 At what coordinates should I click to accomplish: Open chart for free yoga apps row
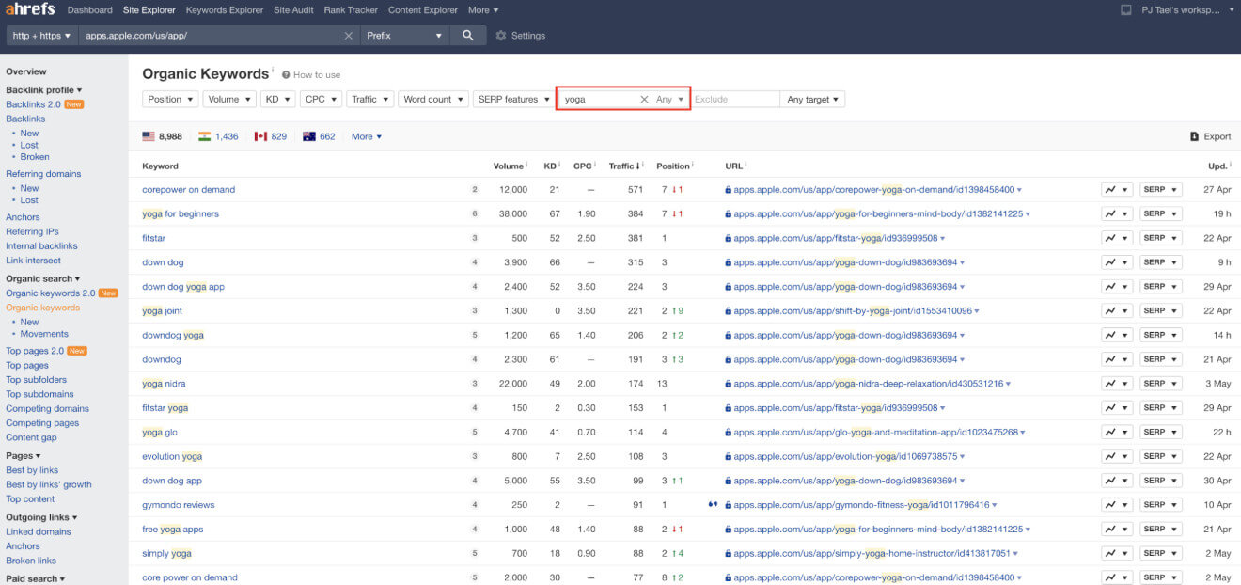tap(1117, 529)
